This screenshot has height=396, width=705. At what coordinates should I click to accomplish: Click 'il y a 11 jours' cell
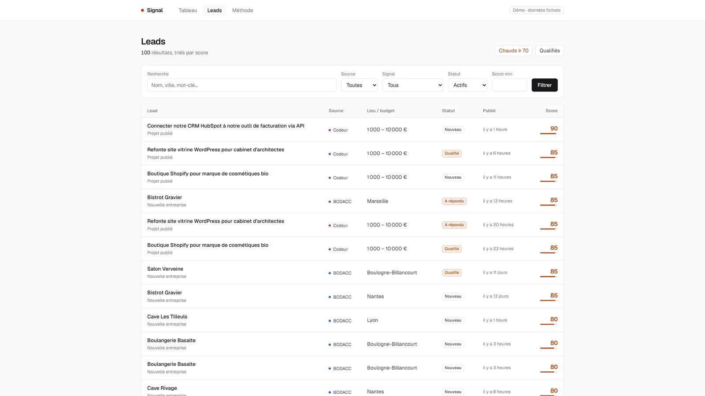tap(495, 273)
